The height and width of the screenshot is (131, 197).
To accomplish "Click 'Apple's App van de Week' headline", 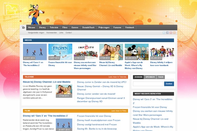I will coord(134,65).
